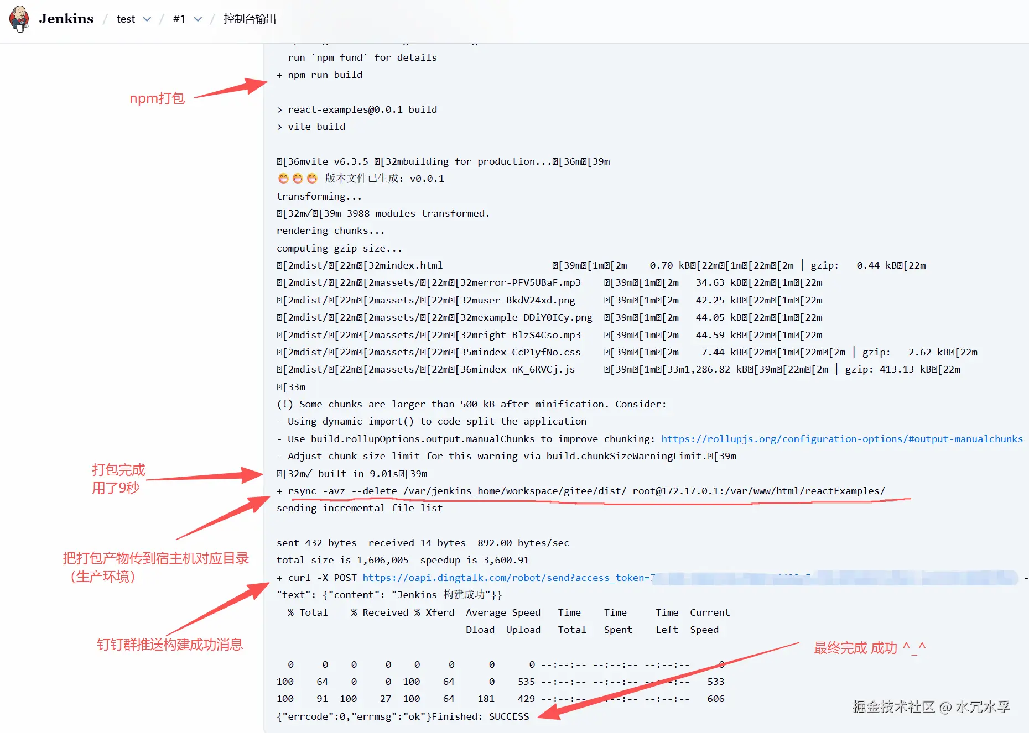Click the 'Finished: SUCCESS' status text
Screen dimensions: 1029x733
pyautogui.click(x=480, y=716)
